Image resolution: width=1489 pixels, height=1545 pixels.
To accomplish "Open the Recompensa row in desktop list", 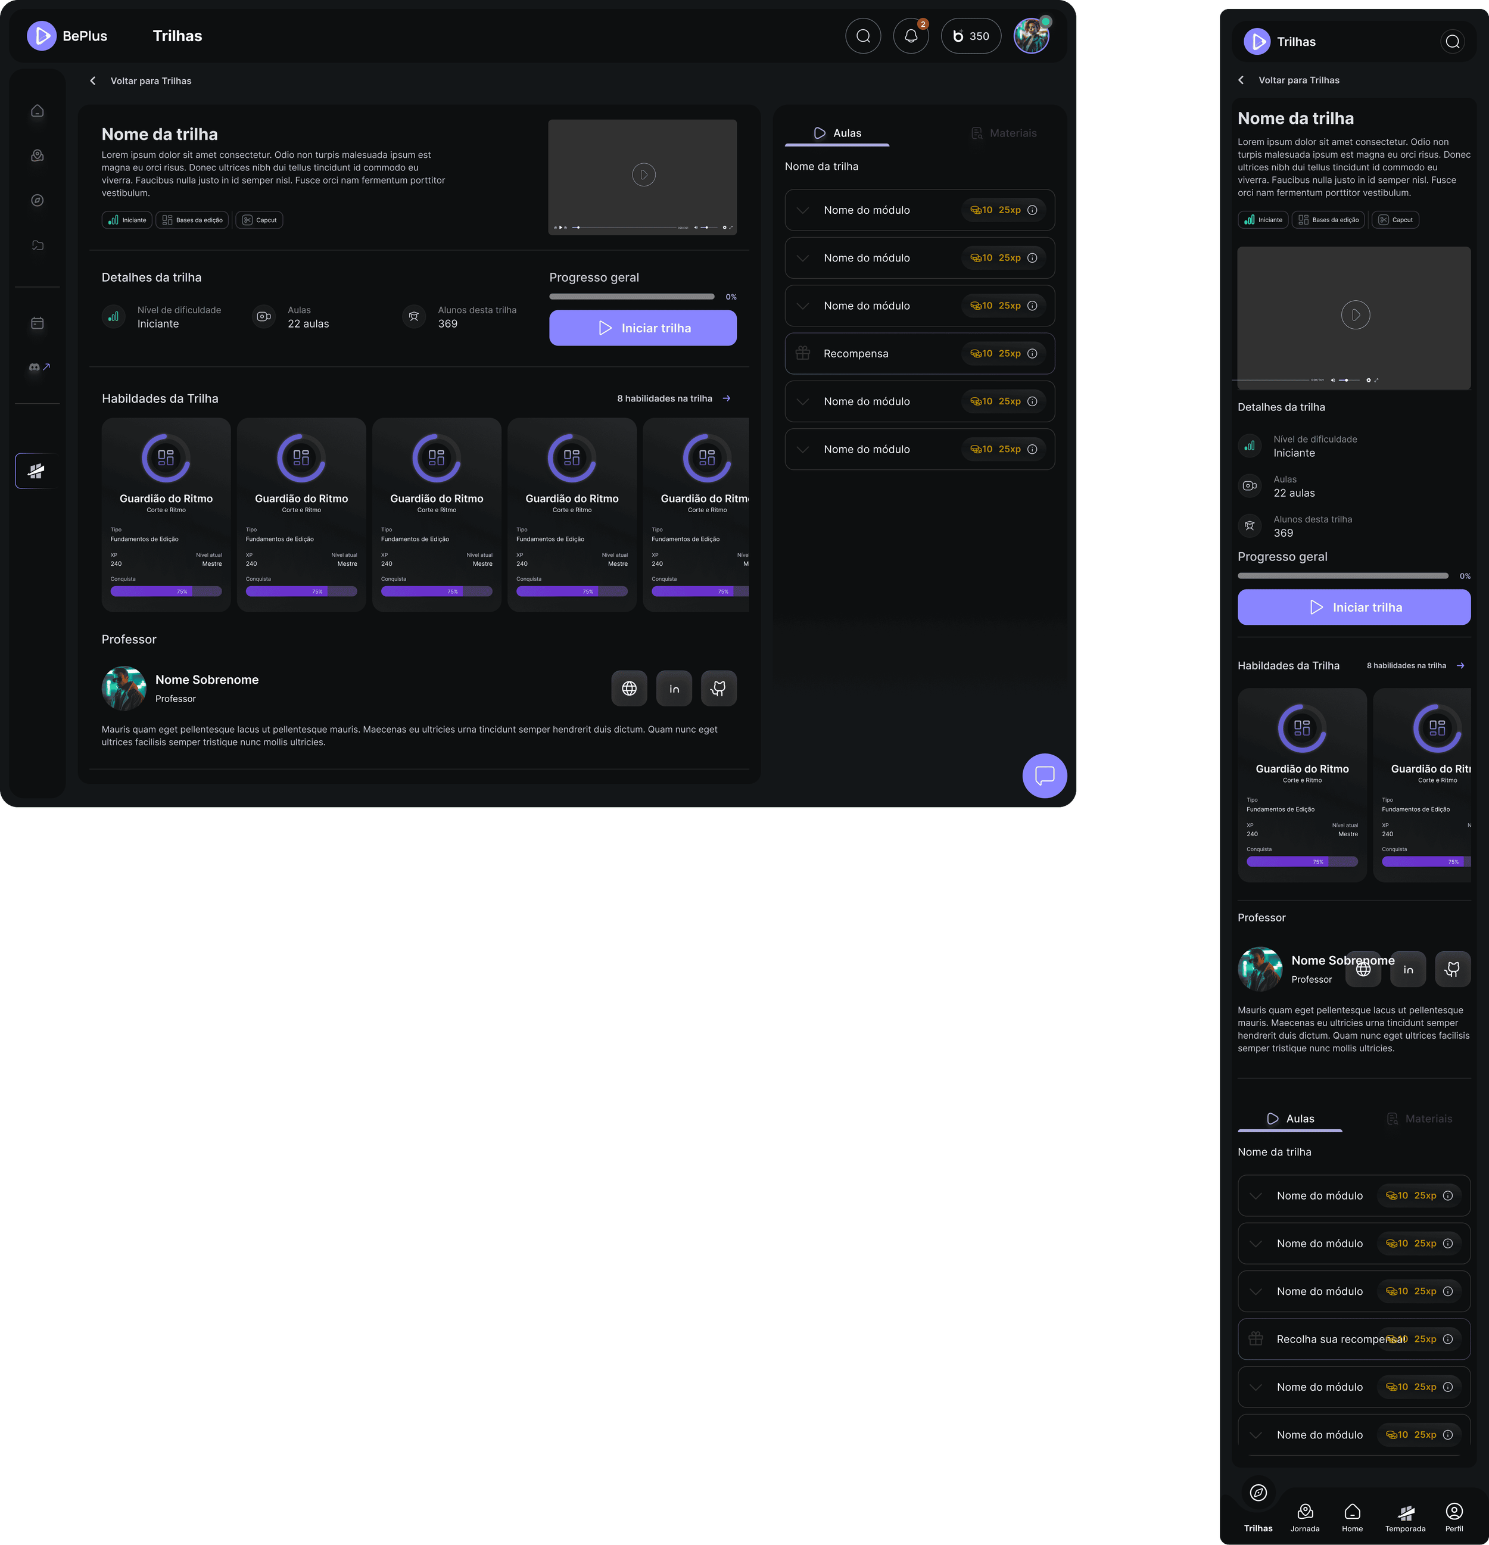I will tap(919, 354).
